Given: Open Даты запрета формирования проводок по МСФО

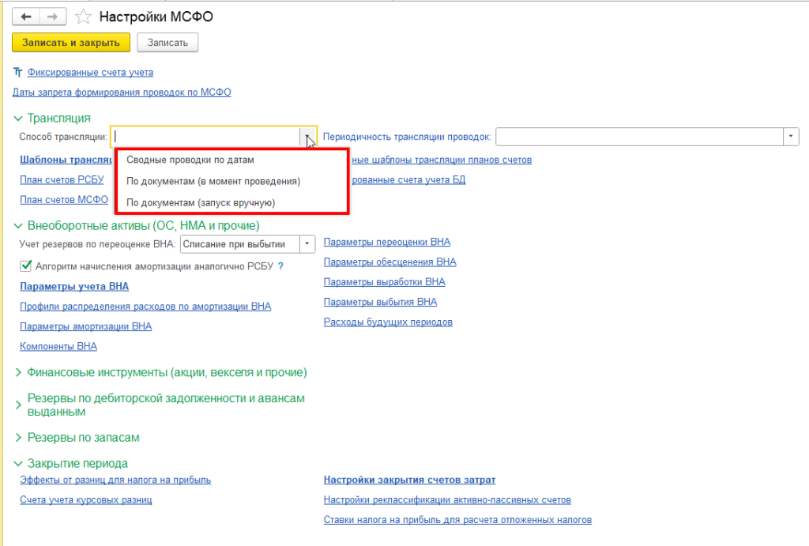Looking at the screenshot, I should 122,92.
